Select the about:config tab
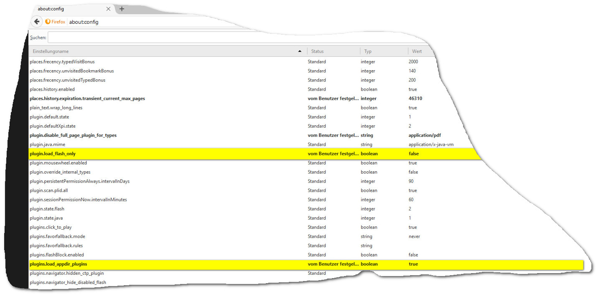This screenshot has width=596, height=294. [67, 9]
